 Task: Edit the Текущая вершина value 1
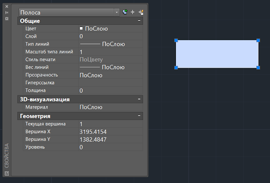pos(111,124)
